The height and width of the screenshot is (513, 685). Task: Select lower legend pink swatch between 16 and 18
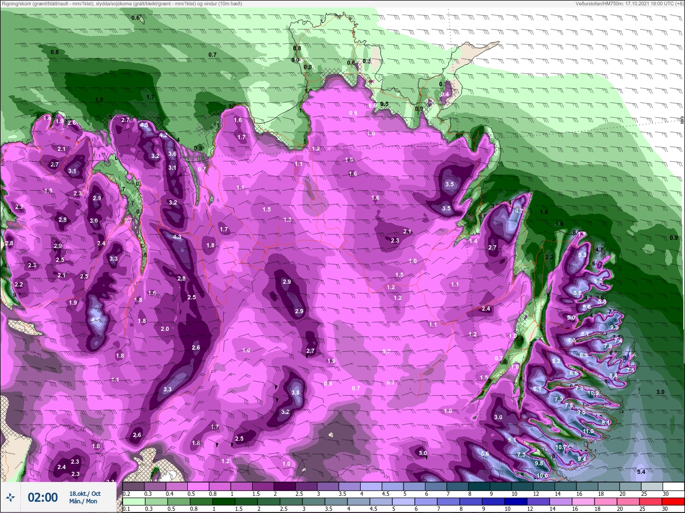point(584,502)
